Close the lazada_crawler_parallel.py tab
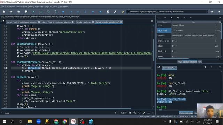Screen dimensions: 223x125 (121, 22)
